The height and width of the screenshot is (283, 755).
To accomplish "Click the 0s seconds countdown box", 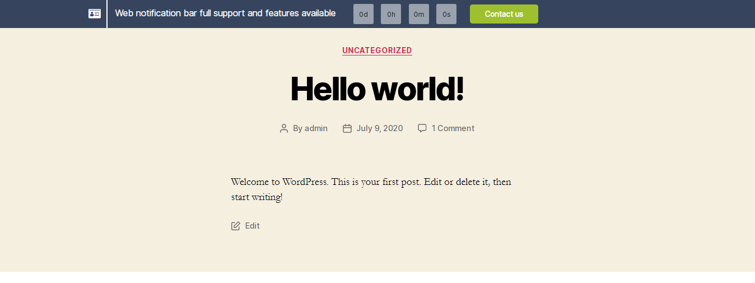I will (x=446, y=14).
